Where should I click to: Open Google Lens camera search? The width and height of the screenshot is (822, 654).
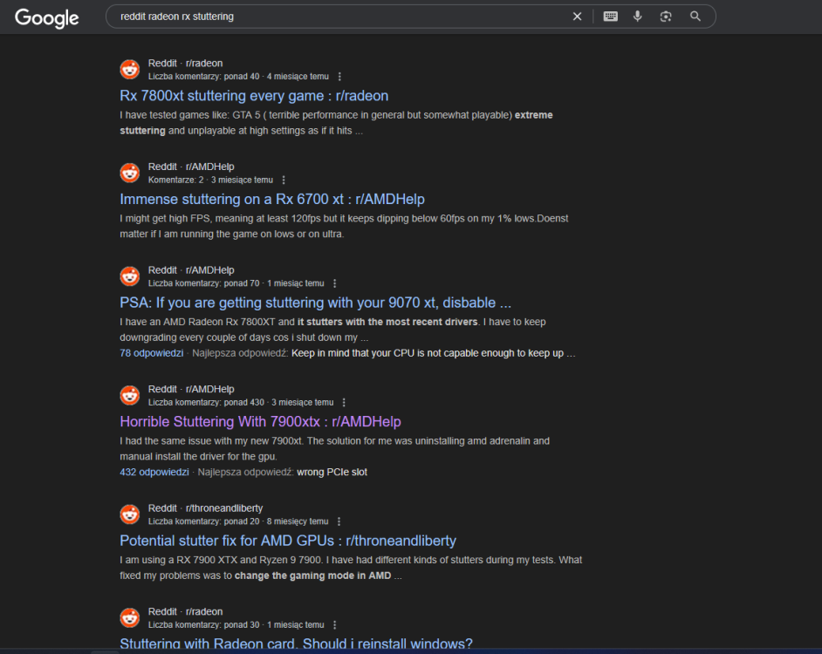click(x=665, y=16)
